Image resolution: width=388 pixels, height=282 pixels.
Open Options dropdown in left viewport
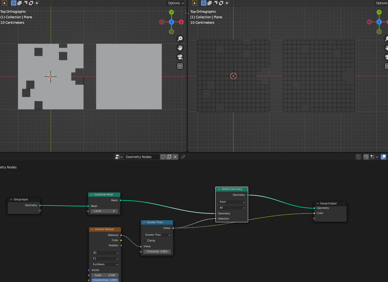coord(176,3)
